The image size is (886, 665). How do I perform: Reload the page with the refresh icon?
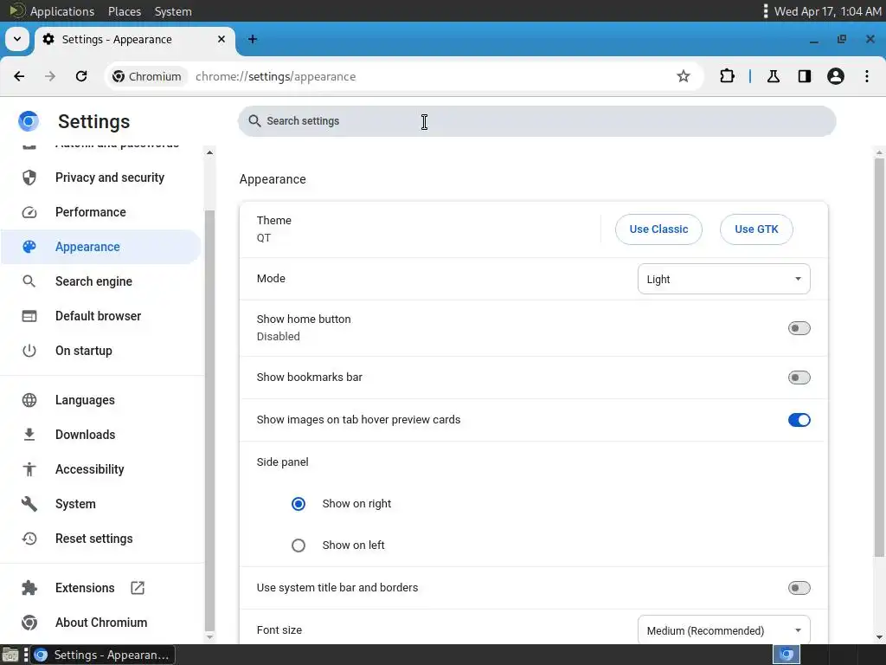pos(81,76)
